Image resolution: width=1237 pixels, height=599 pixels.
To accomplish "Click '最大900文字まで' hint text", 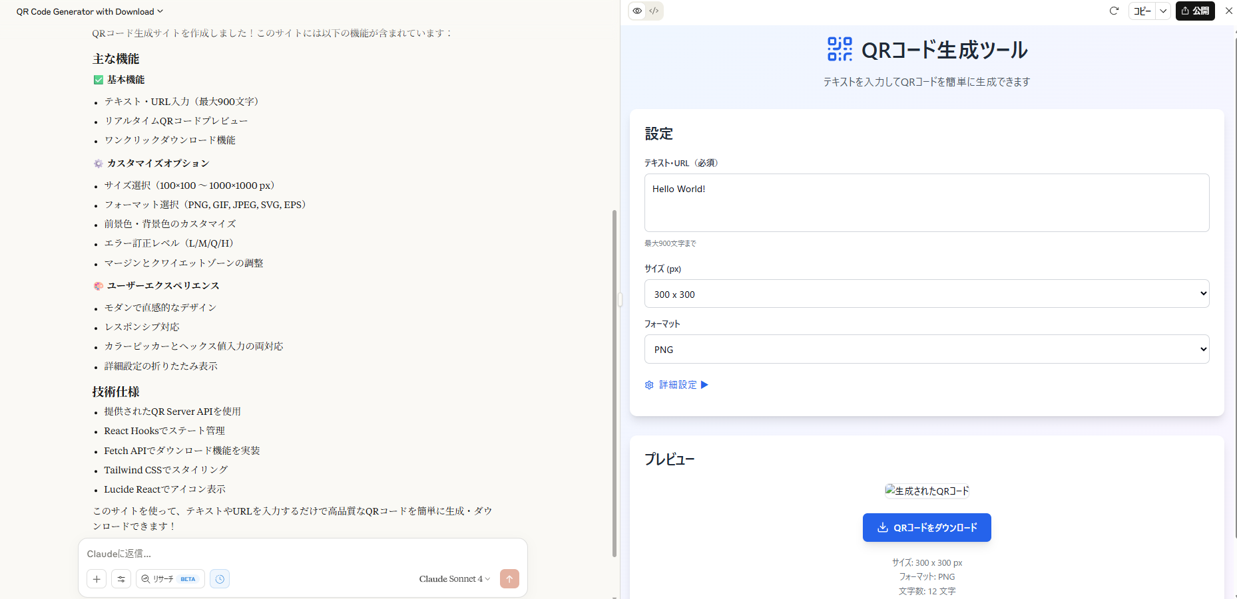I will pos(670,243).
